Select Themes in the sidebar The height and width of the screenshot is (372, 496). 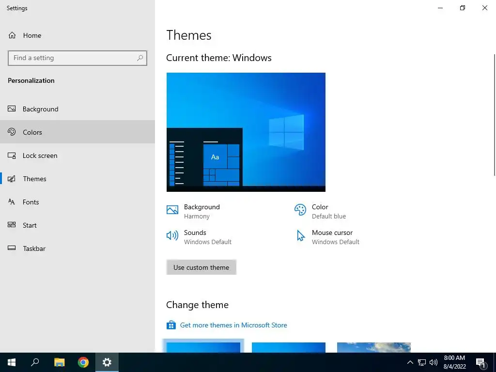(77, 179)
